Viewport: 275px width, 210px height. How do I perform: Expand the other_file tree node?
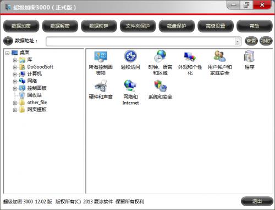tap(15, 103)
